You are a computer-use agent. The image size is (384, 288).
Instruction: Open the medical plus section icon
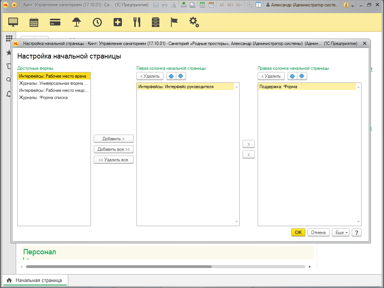click(118, 22)
